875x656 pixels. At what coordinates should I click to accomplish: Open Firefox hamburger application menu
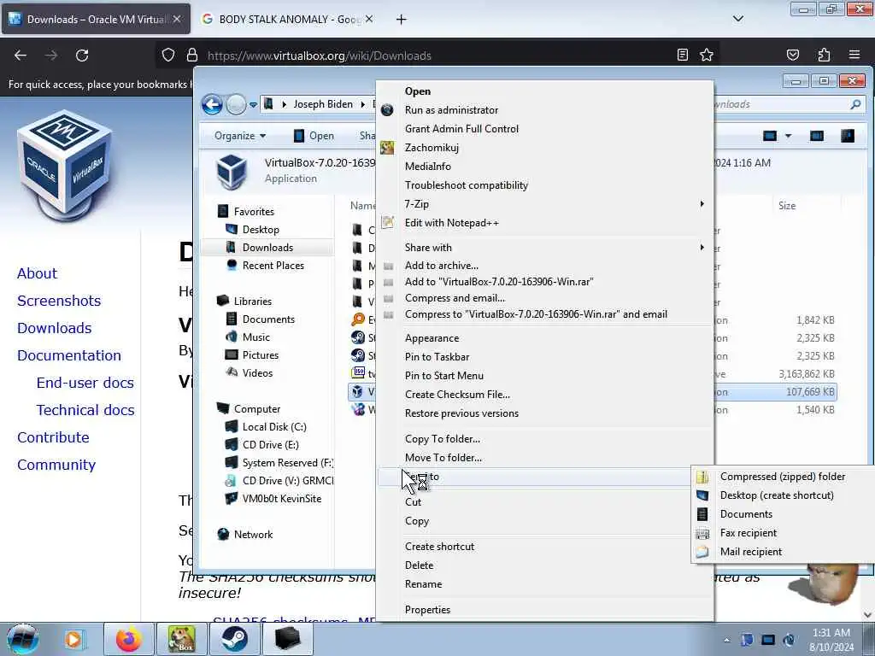[x=854, y=55]
